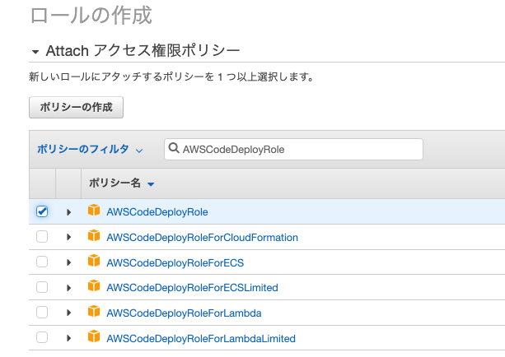Open the ポリシーのフィルタ dropdown

tap(90, 149)
